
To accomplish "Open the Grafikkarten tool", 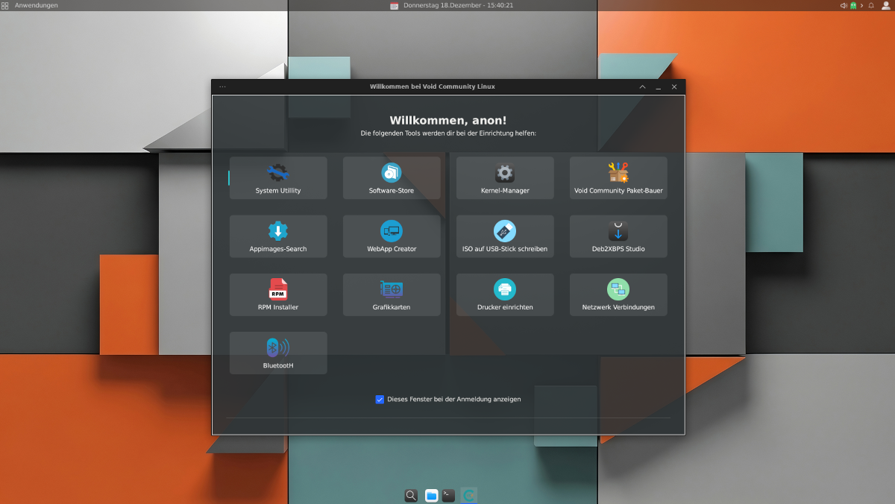I will (392, 294).
